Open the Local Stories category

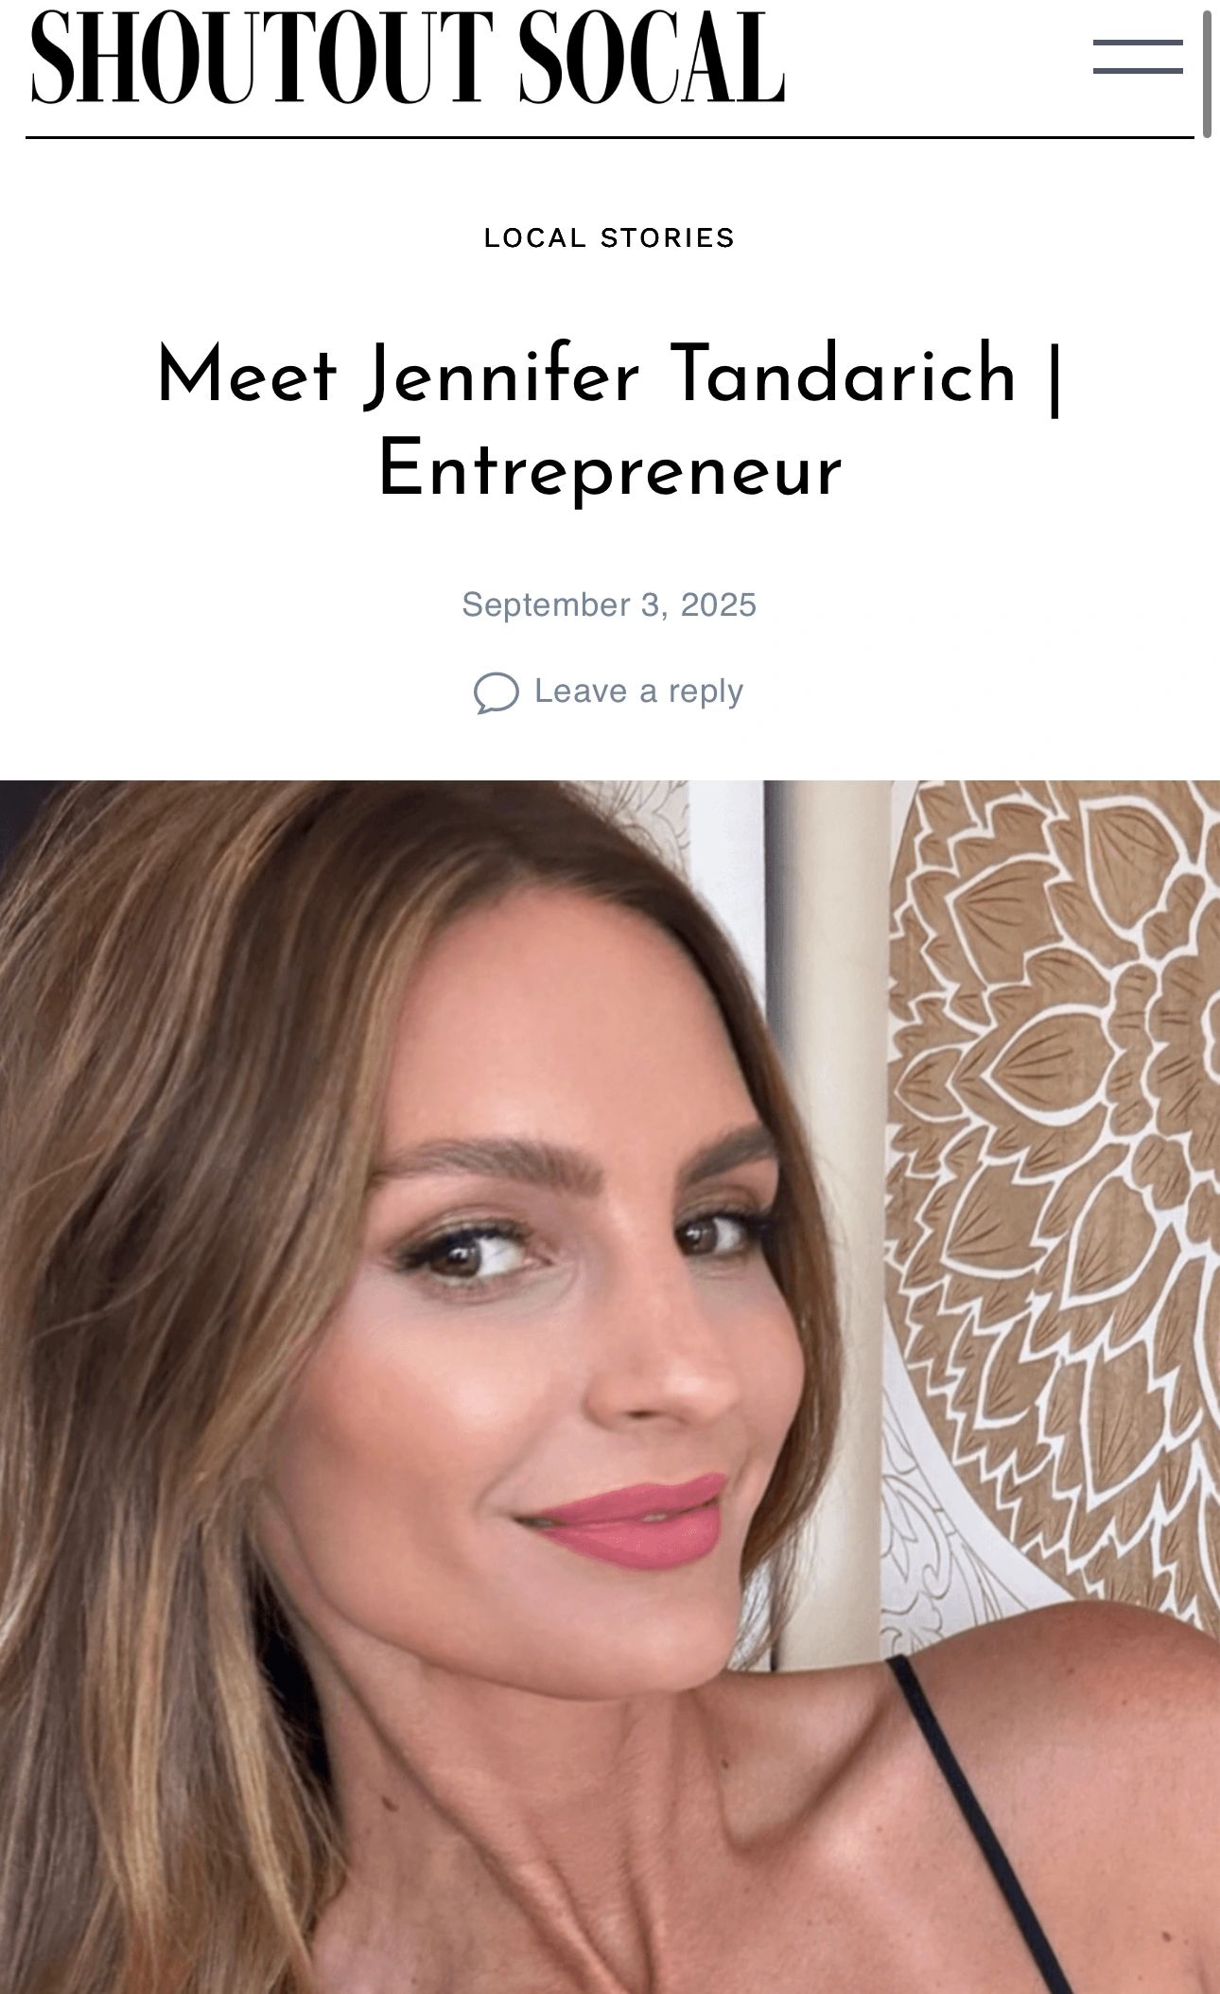pyautogui.click(x=609, y=237)
